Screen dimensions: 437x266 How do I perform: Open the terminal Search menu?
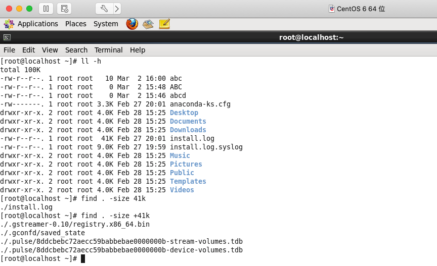[x=76, y=50]
